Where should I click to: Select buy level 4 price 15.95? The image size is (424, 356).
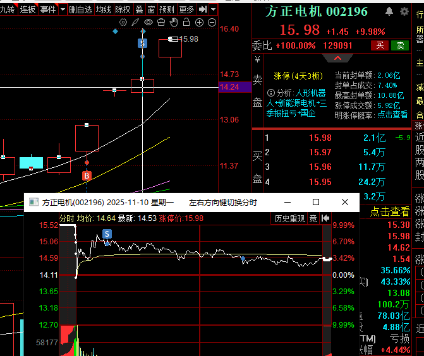(x=320, y=182)
